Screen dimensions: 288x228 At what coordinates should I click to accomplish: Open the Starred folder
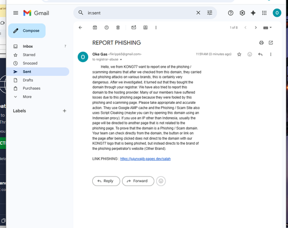[x=38, y=55]
